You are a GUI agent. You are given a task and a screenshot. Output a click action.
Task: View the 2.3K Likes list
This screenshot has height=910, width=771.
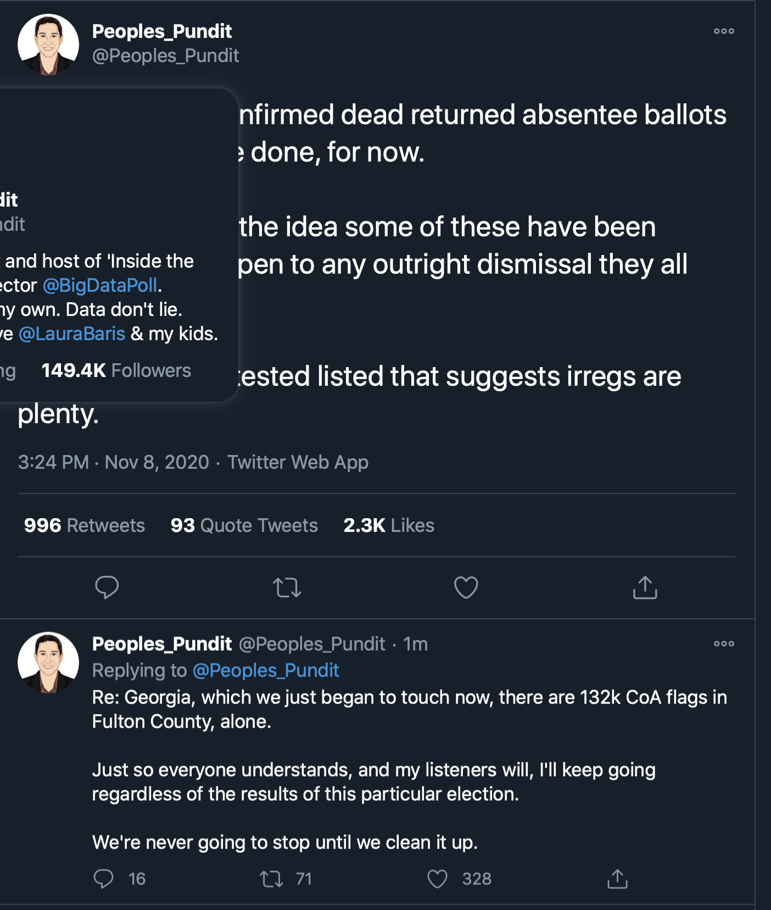[389, 525]
